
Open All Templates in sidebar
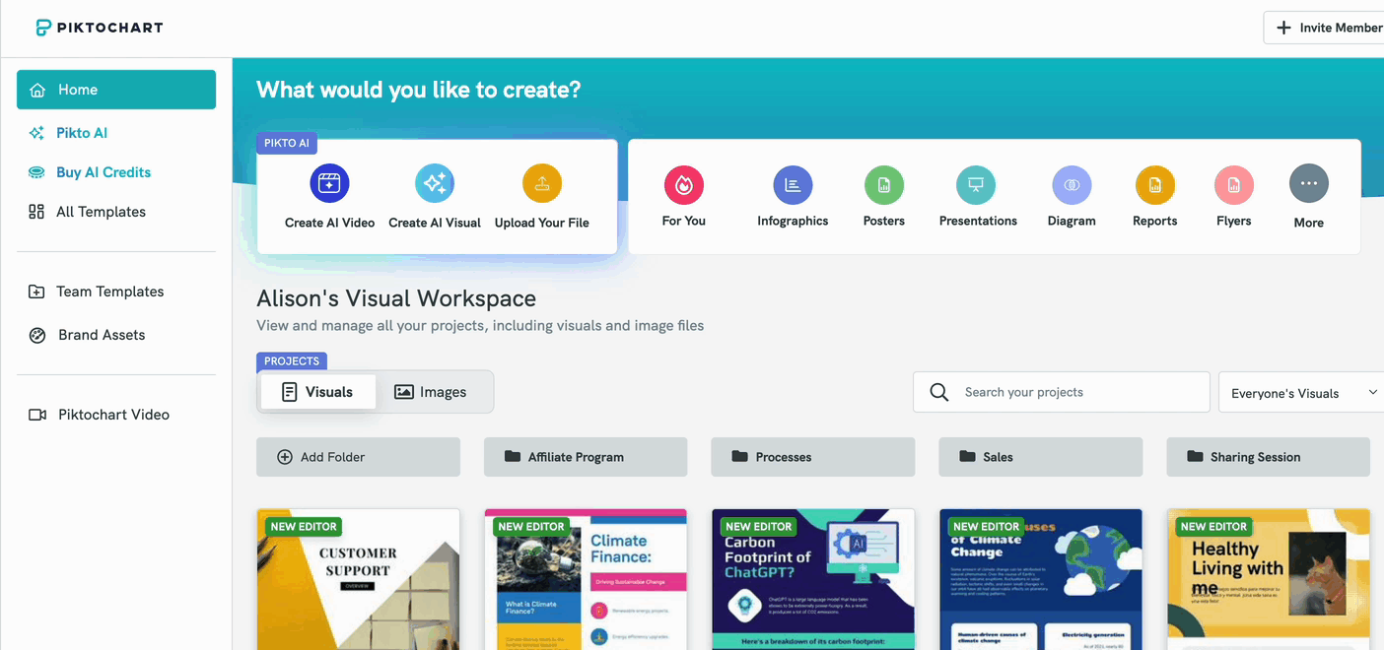click(x=101, y=212)
